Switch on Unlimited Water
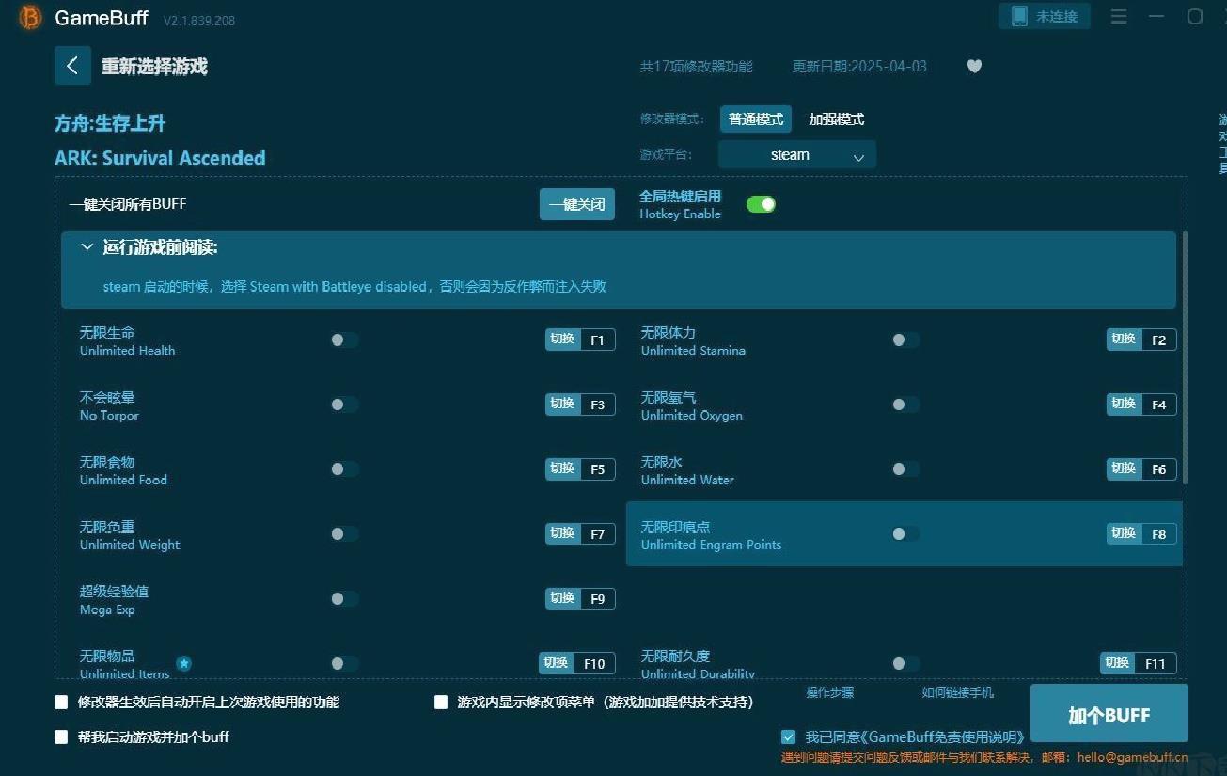1227x776 pixels. click(905, 469)
